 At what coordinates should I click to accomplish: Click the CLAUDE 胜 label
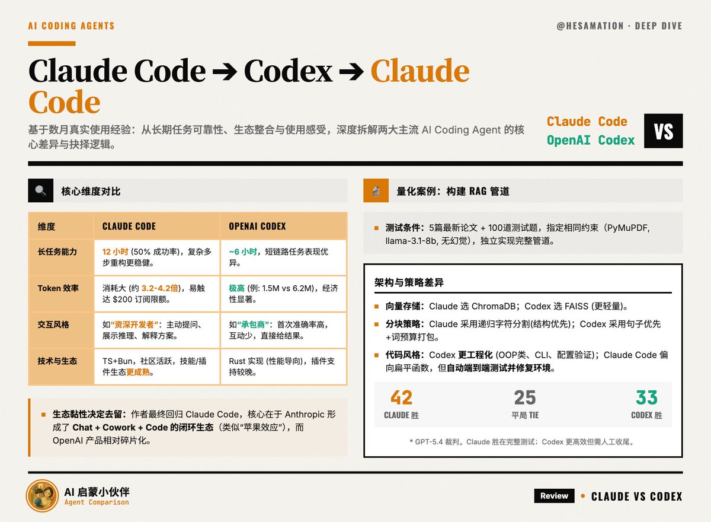pos(401,415)
